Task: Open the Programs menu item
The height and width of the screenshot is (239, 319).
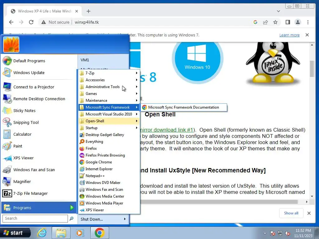Action: (x=39, y=208)
